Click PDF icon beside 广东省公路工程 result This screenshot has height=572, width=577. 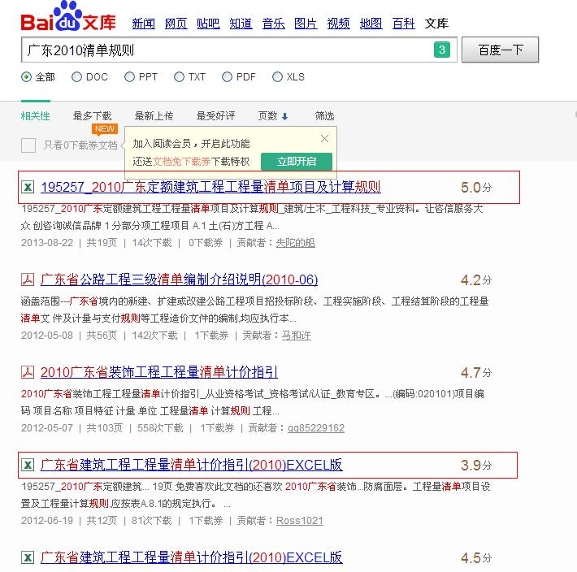[x=28, y=279]
